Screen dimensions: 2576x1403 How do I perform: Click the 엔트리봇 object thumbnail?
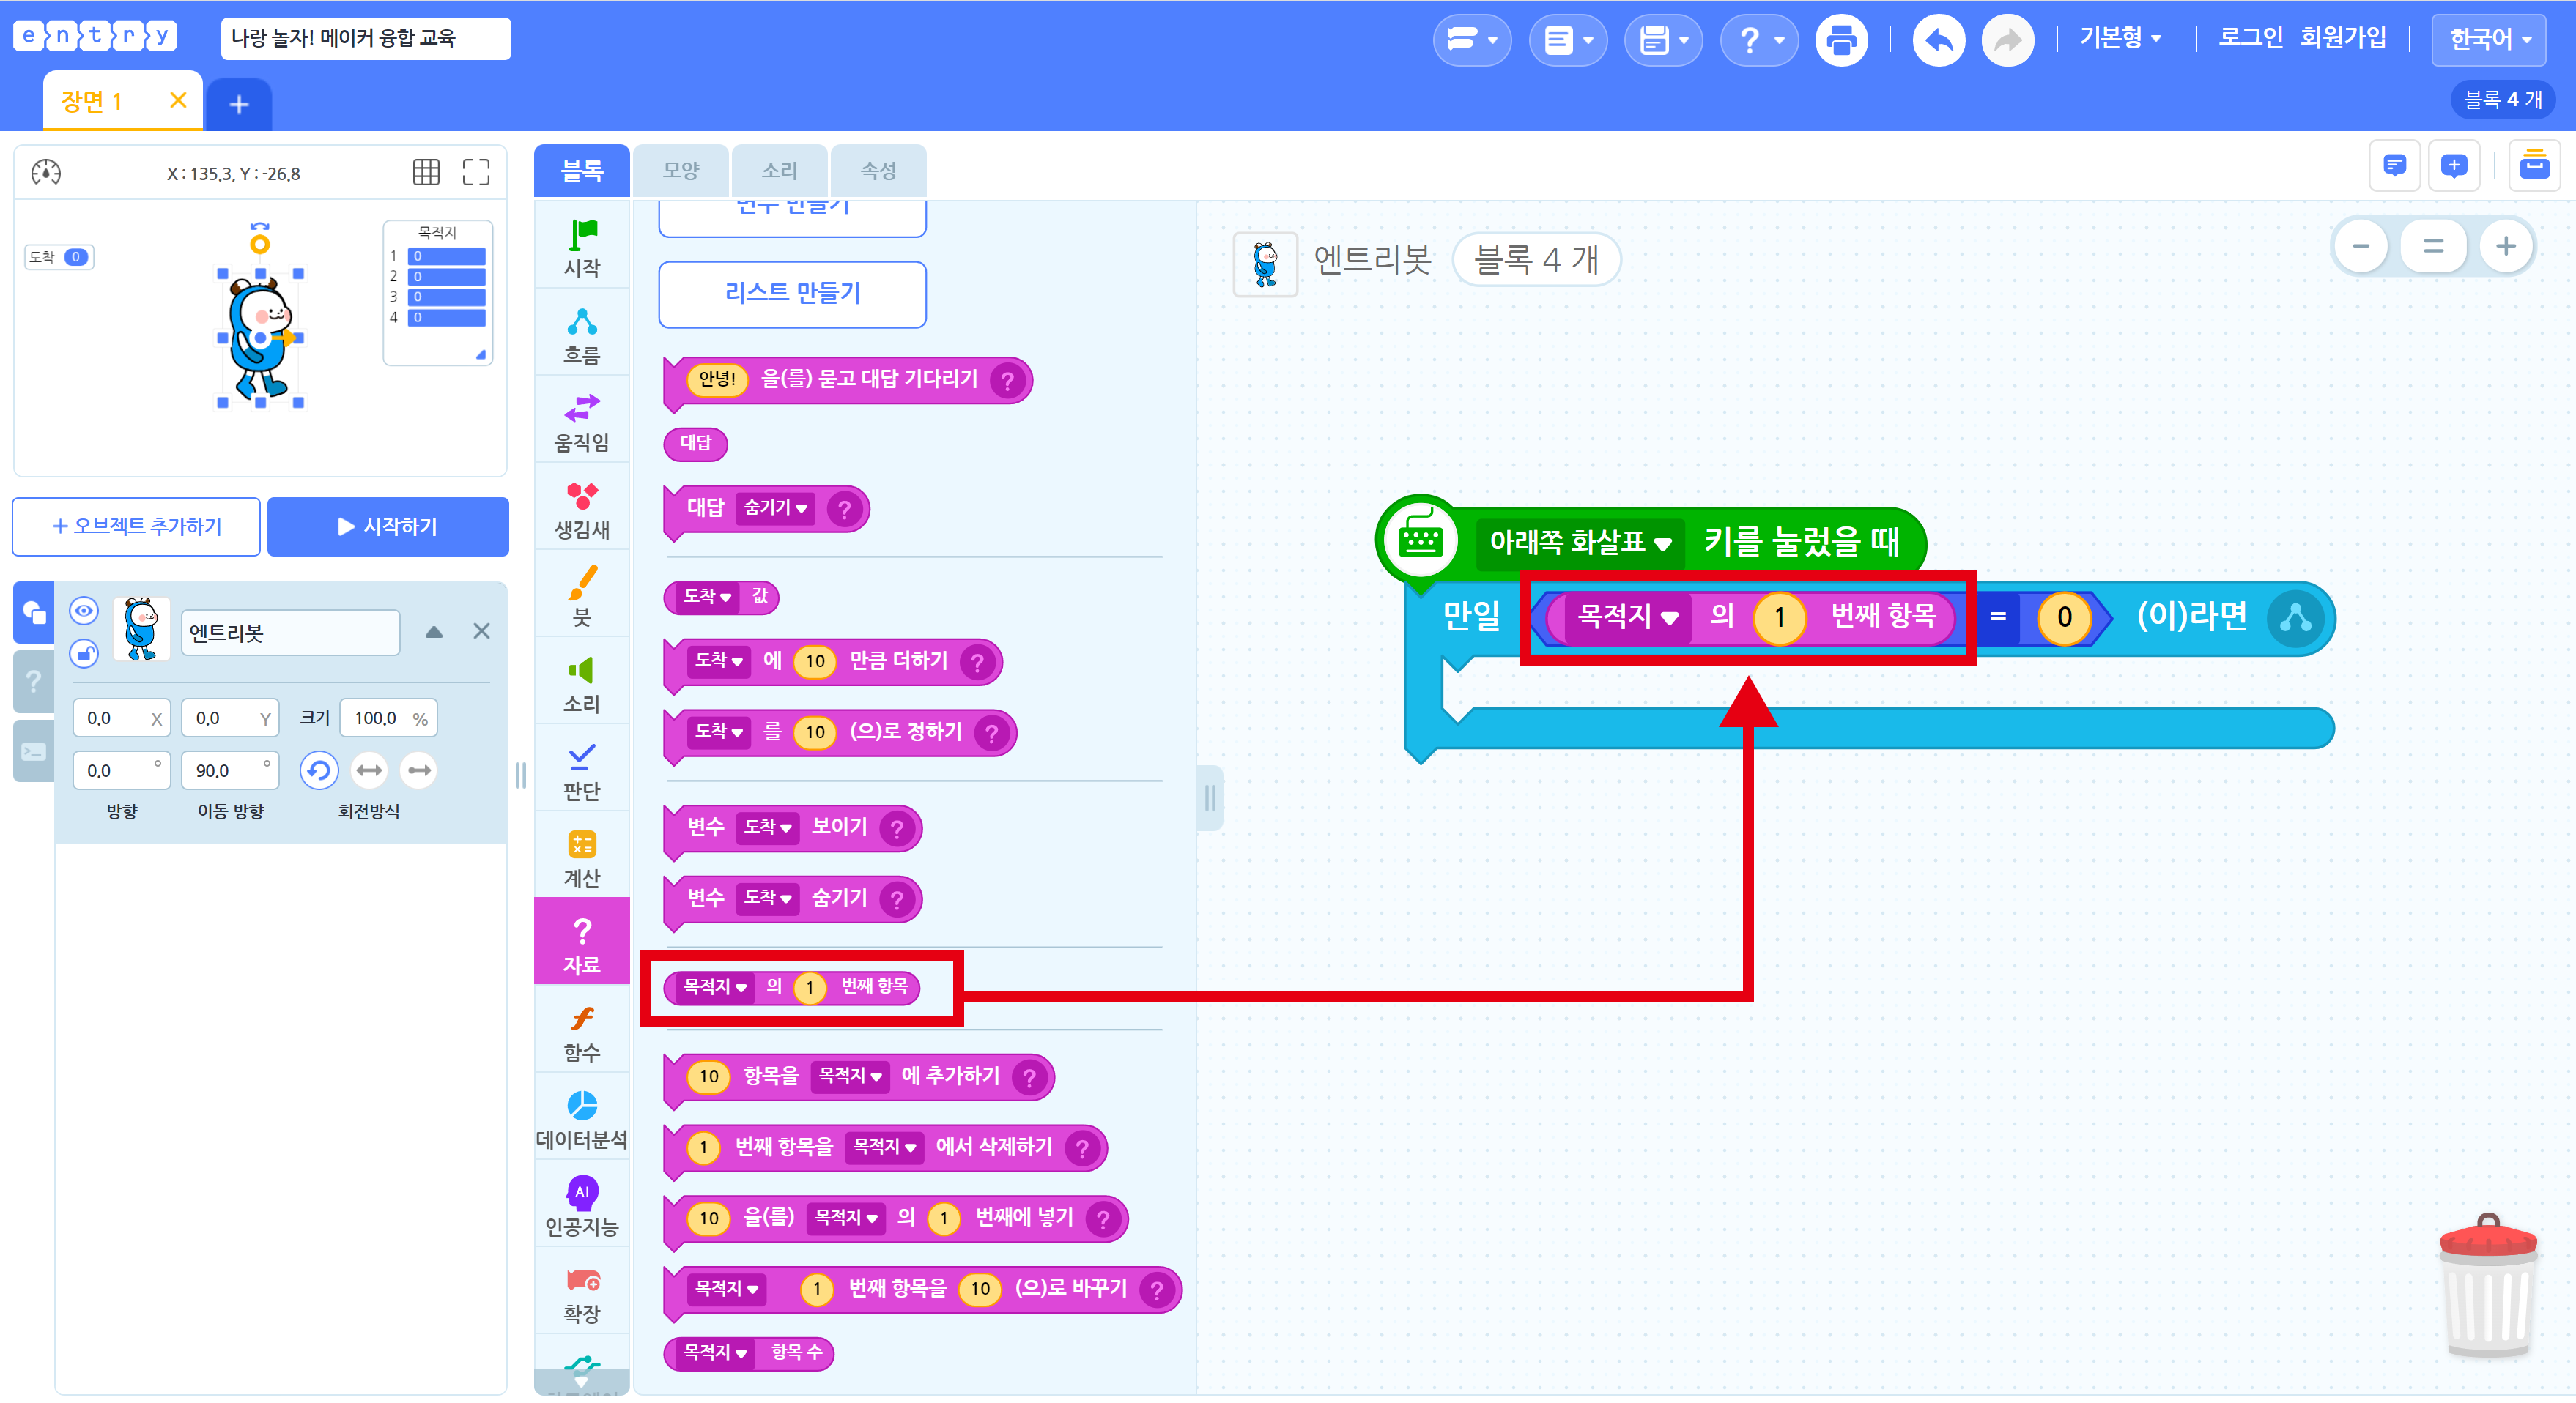141,630
